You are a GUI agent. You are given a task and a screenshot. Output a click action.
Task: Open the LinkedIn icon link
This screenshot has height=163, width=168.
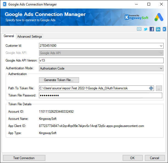(158, 29)
